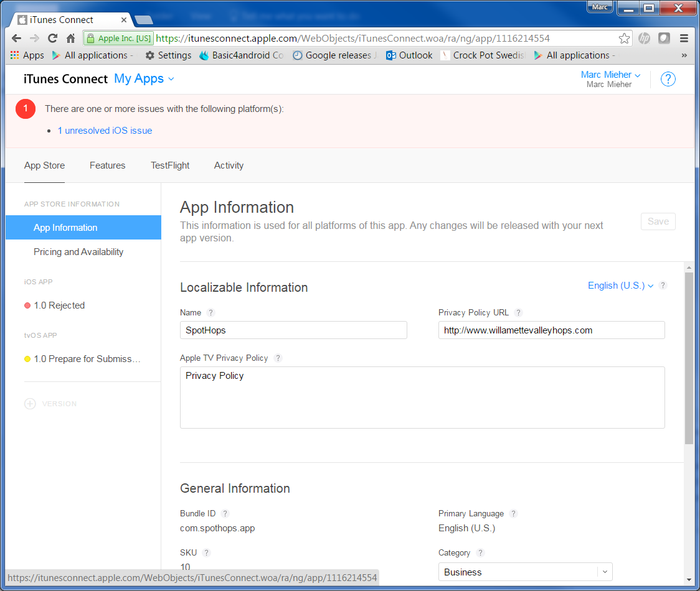Image resolution: width=700 pixels, height=591 pixels.
Task: Click the red issue count badge
Action: [x=26, y=109]
